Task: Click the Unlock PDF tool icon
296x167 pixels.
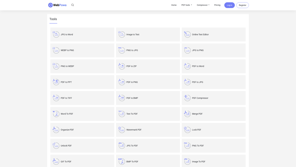Action: pos(56,146)
